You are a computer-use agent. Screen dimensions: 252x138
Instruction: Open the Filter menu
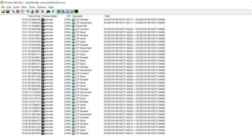click(x=24, y=7)
